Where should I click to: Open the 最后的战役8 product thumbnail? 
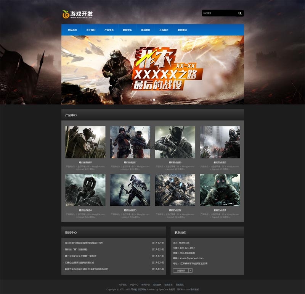pyautogui.click(x=85, y=142)
